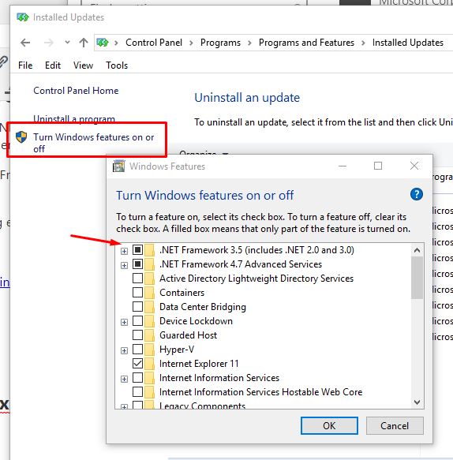Click the OK button
Viewport: 453px width, 460px height.
329,425
